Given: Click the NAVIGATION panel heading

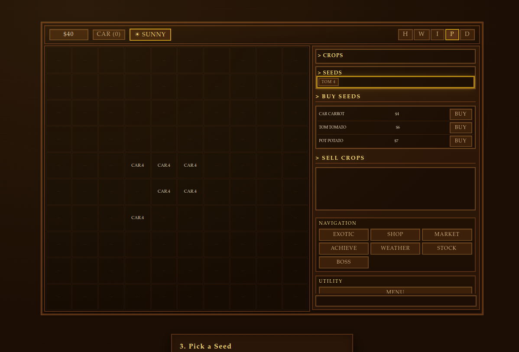Looking at the screenshot, I should 337,223.
